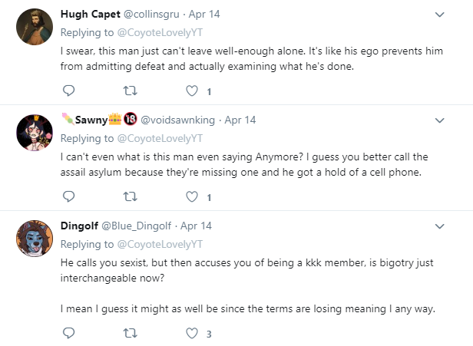Click Sawny's anime character avatar
The height and width of the screenshot is (346, 473).
point(35,133)
